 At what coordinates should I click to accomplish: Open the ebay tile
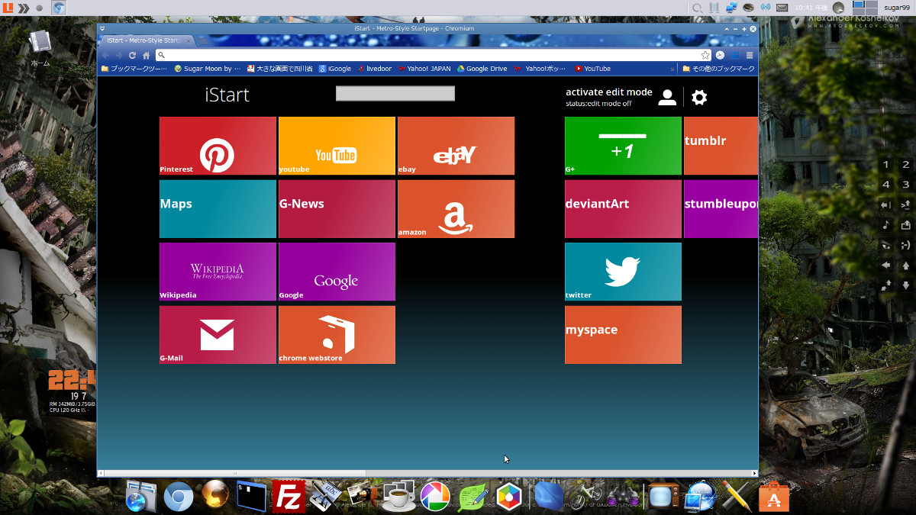click(456, 146)
